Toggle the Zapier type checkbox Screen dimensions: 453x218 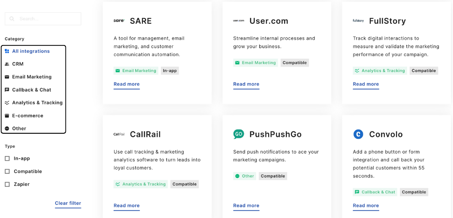[7, 184]
